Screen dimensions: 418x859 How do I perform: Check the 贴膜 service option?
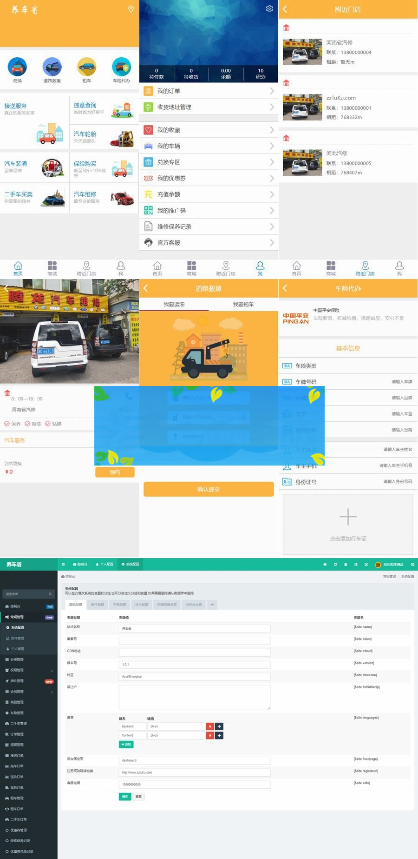point(48,424)
